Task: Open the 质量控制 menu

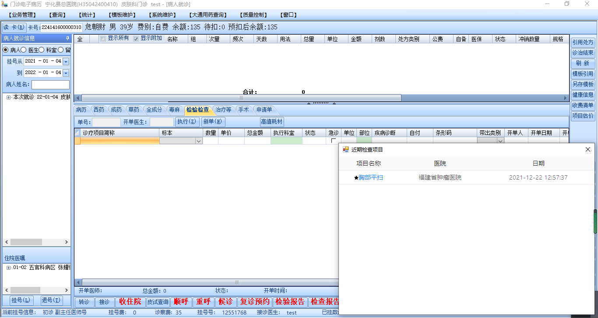Action: 253,15
